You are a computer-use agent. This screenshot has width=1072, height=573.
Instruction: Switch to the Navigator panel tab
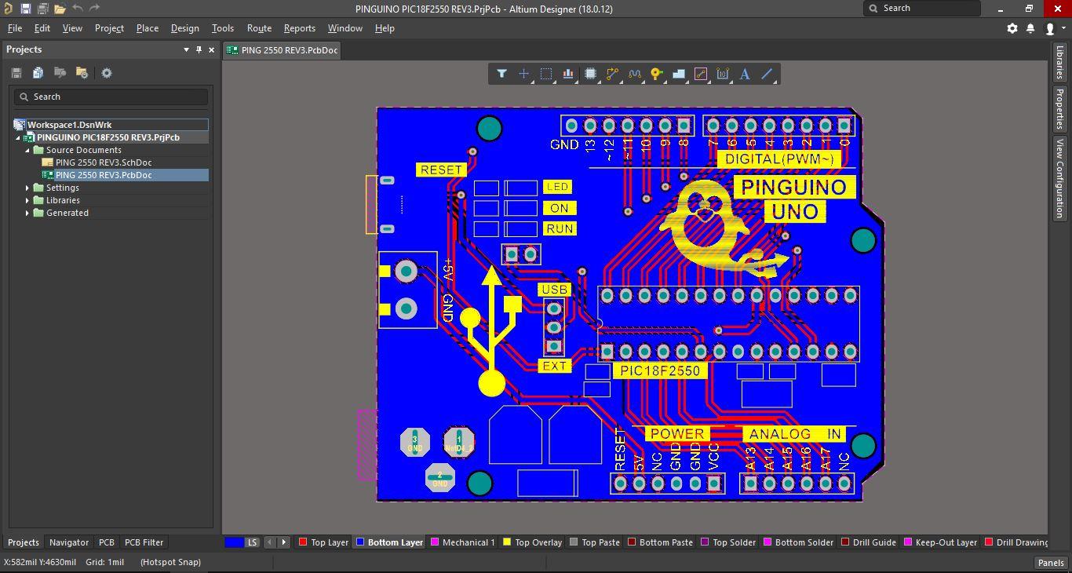69,542
